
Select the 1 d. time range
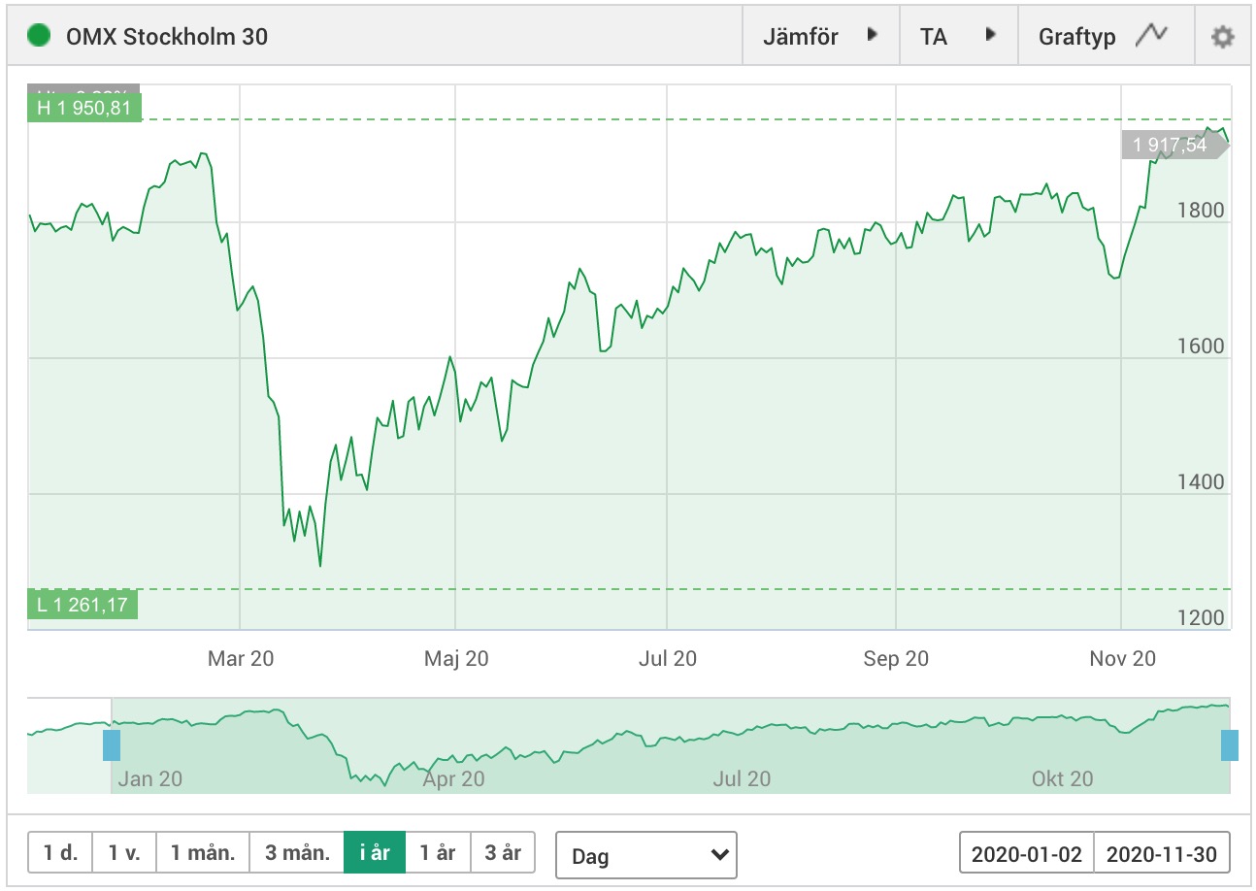(60, 853)
